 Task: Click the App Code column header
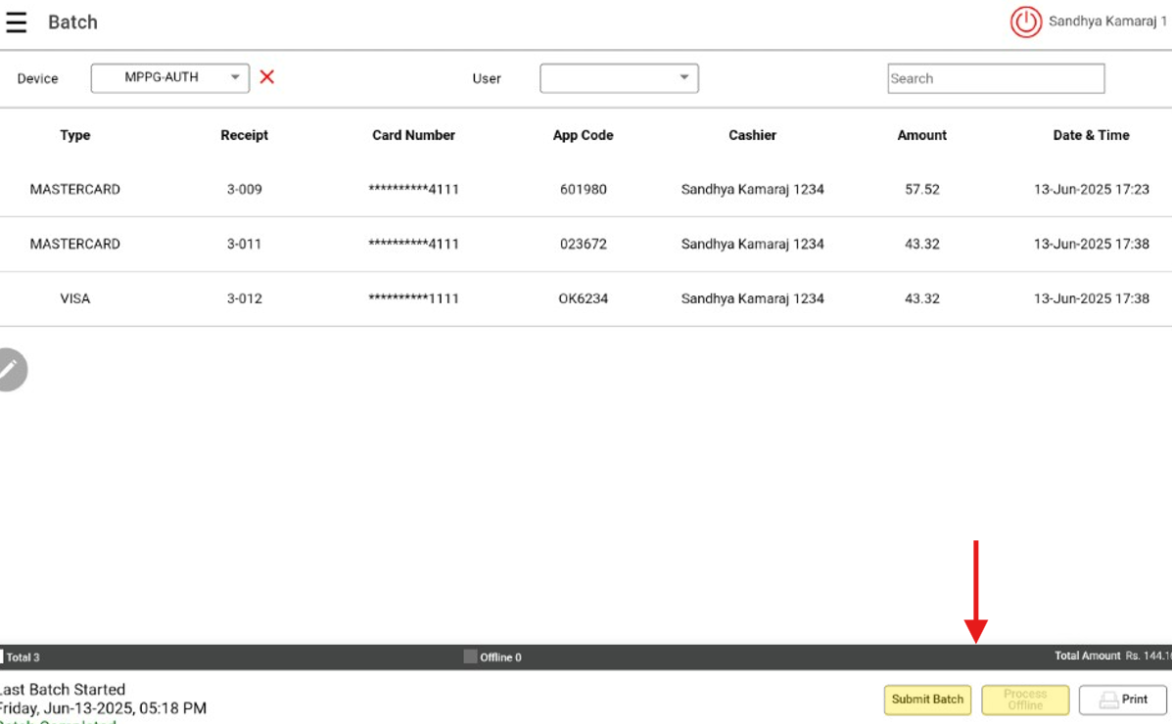[x=583, y=135]
